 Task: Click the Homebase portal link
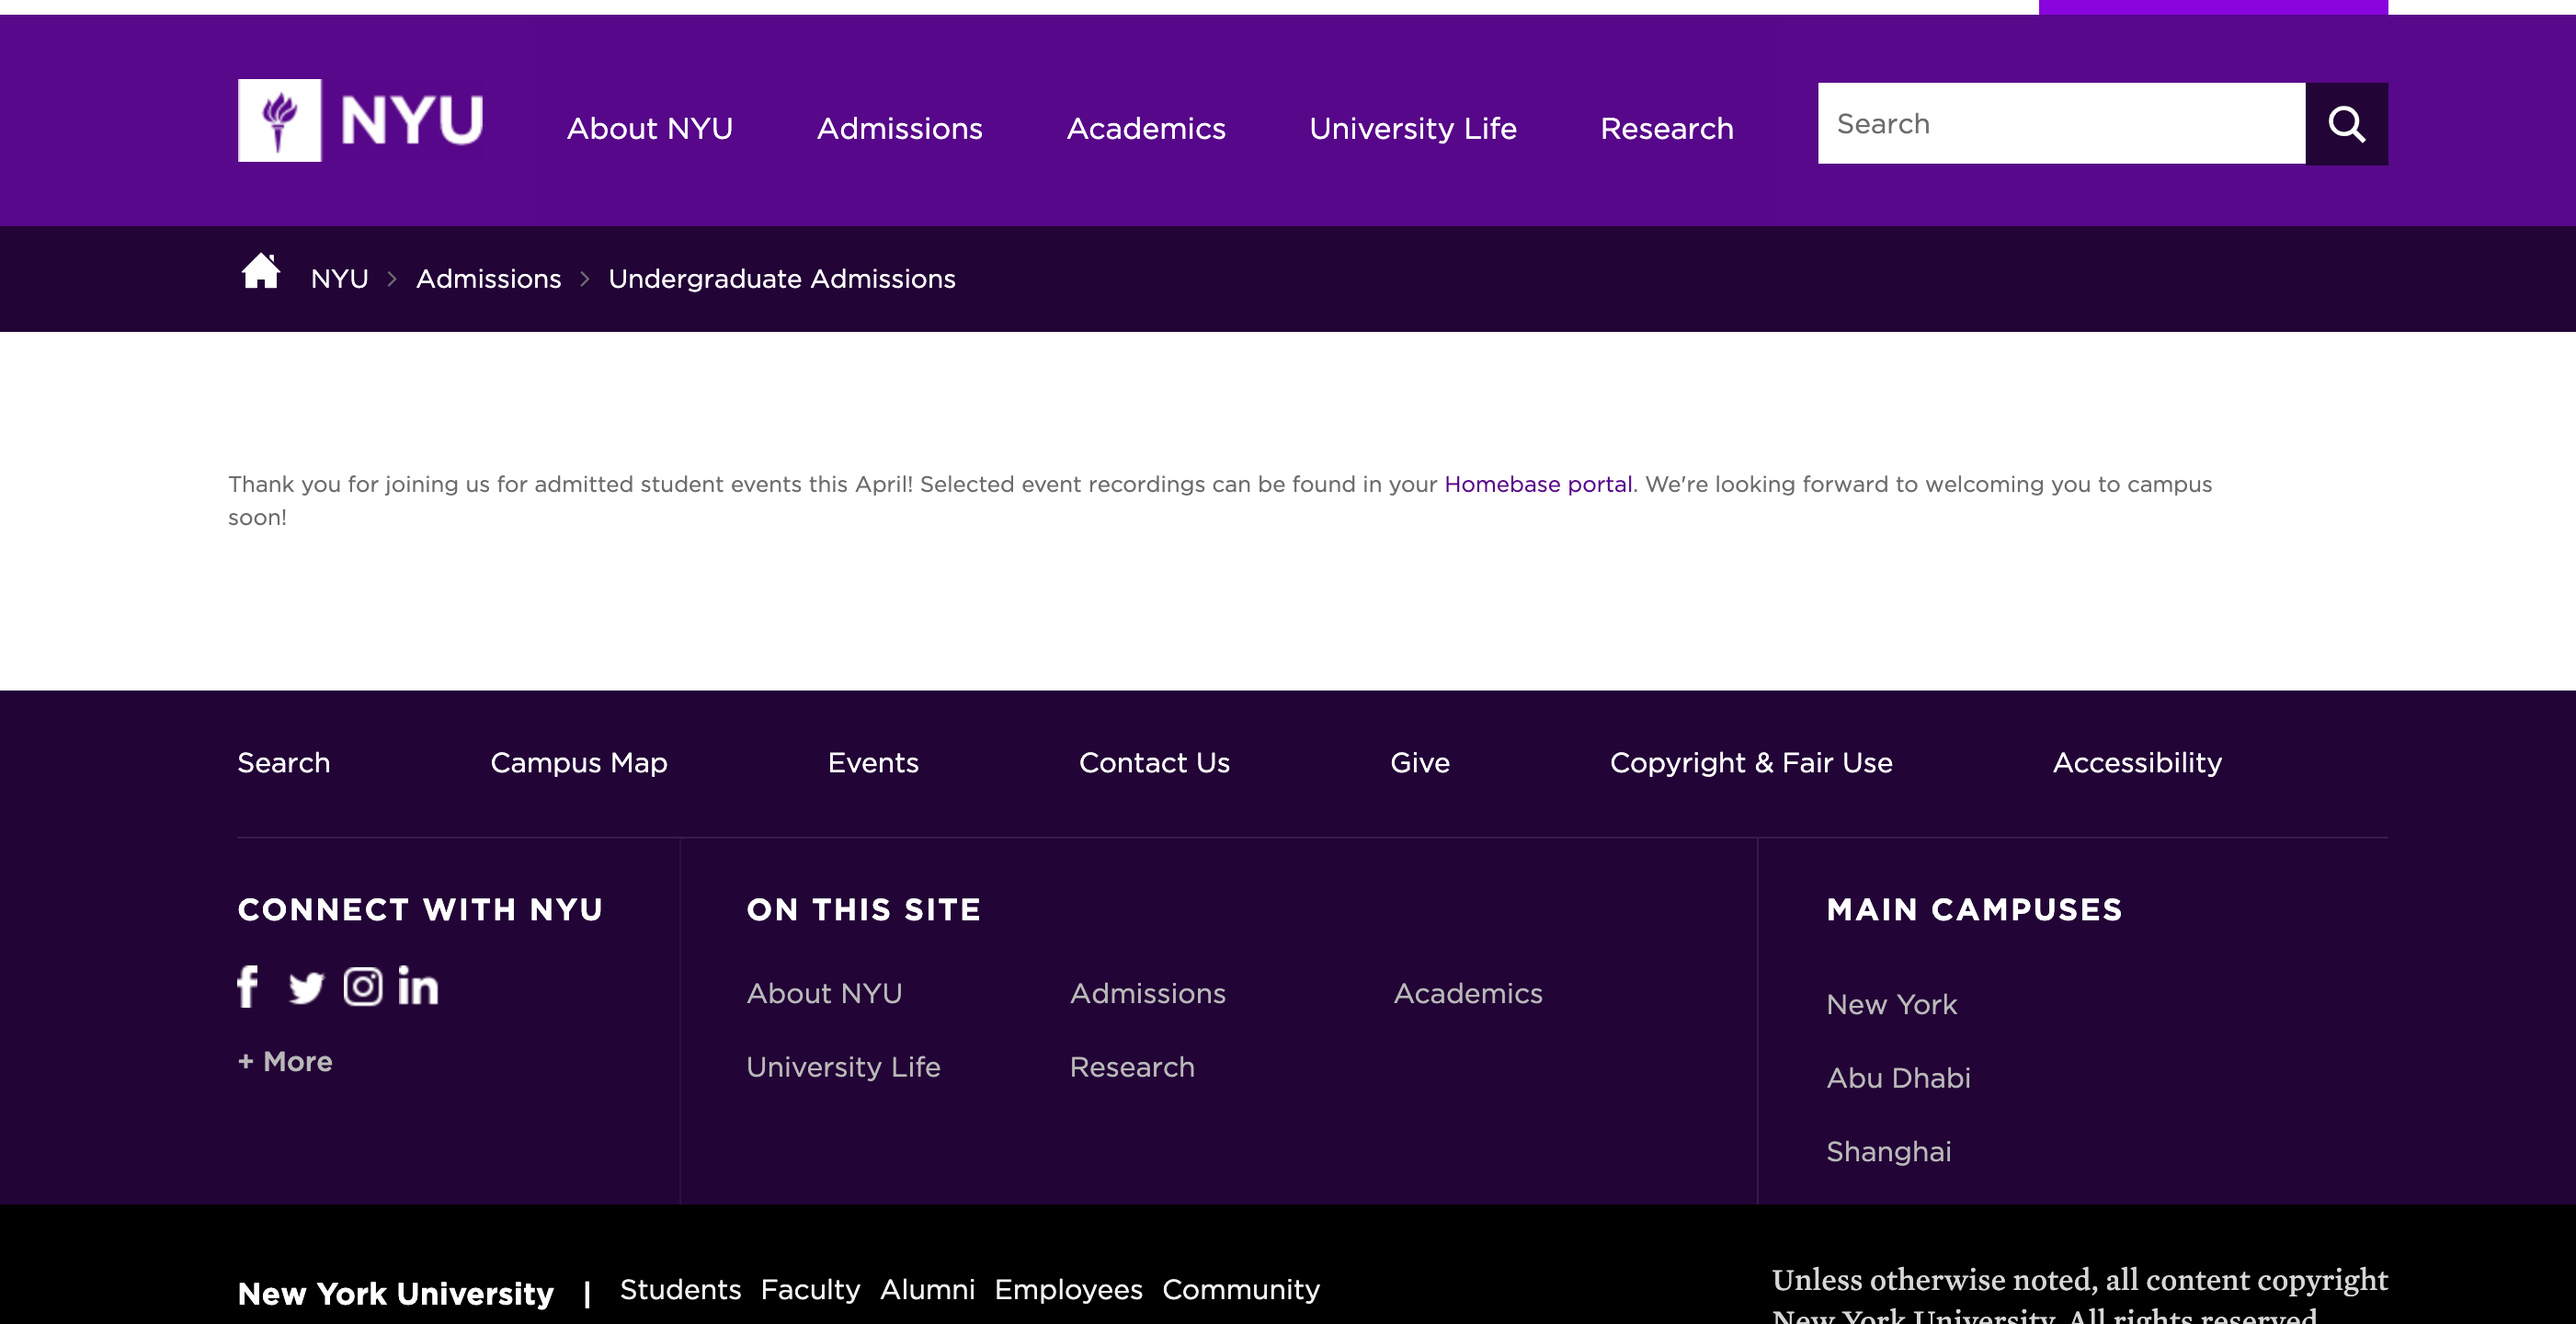coord(1538,484)
